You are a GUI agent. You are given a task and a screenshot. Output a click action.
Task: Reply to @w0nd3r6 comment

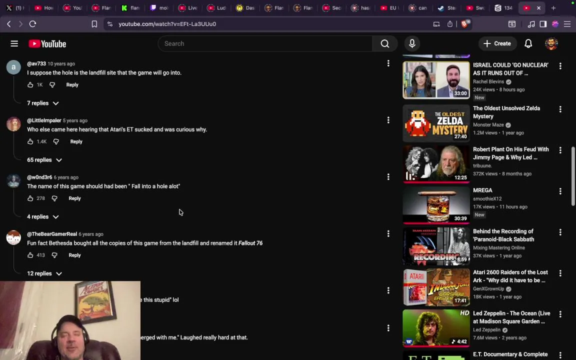pos(74,198)
